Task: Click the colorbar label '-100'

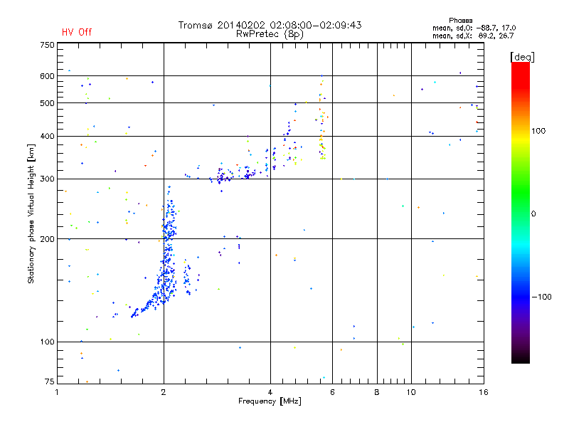Action: point(542,297)
